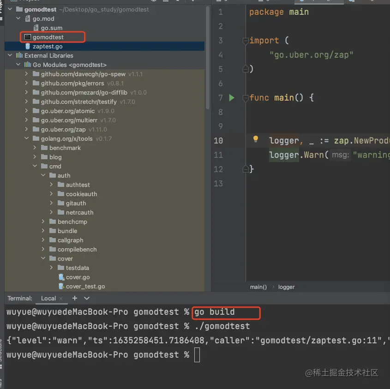390x389 pixels.
Task: Expand the netrcauth folder
Action: 51,212
